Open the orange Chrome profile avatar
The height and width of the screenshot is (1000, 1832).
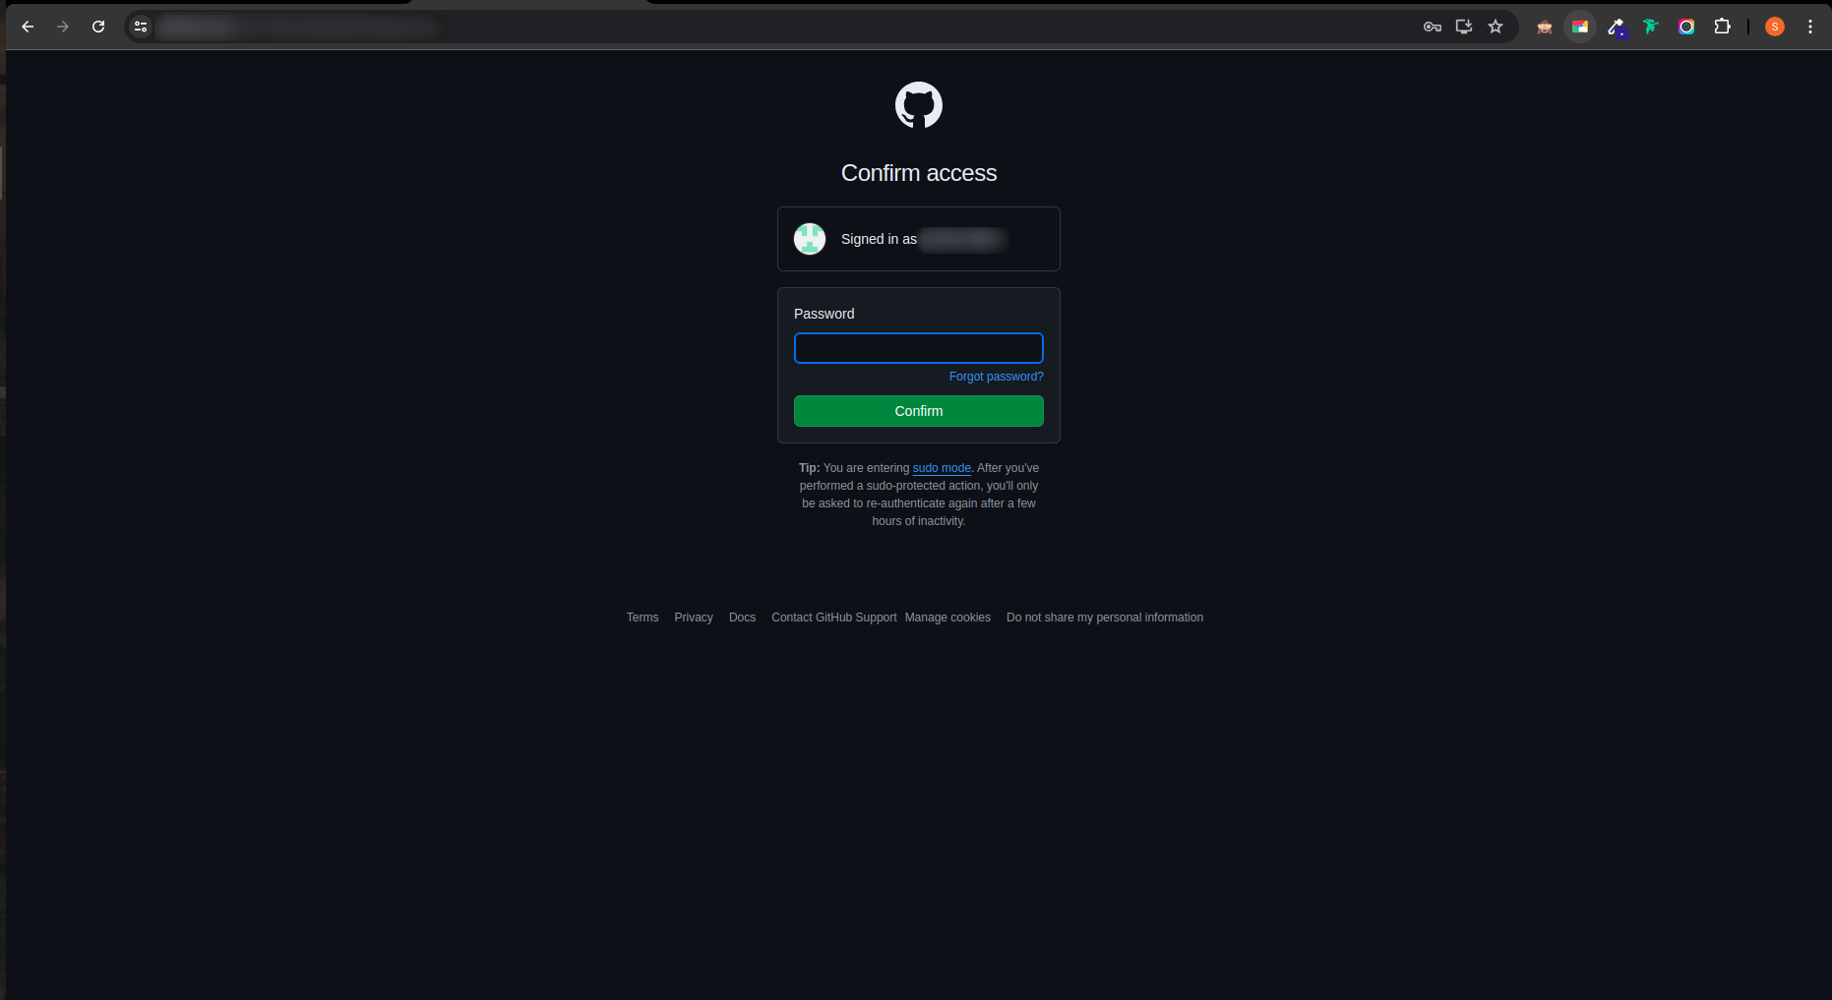(1775, 27)
